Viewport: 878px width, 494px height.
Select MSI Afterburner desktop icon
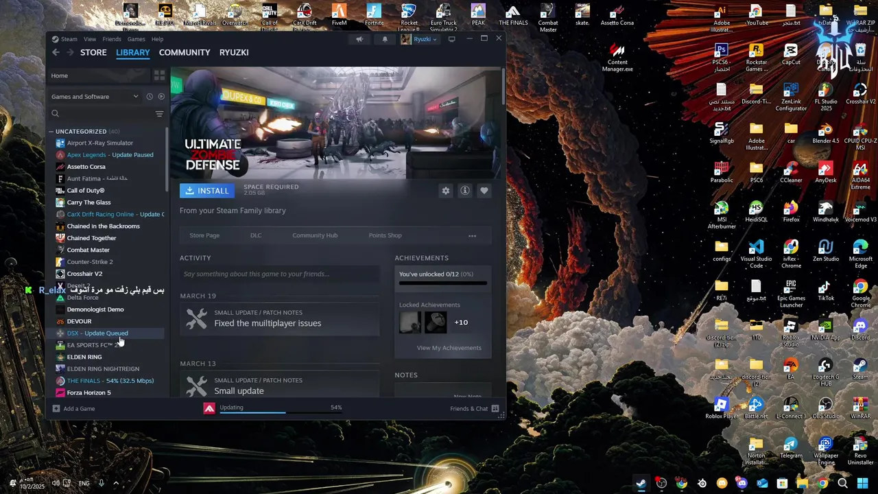721,215
